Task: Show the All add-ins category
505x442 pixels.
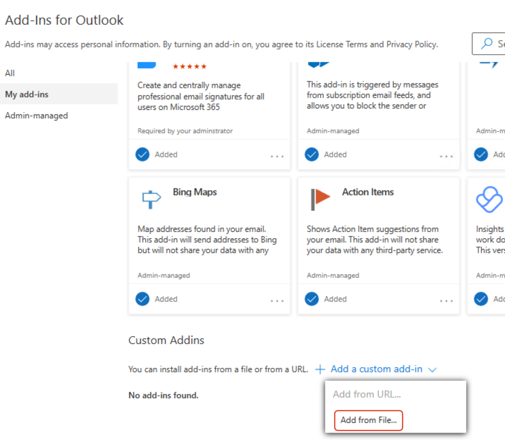Action: coord(10,73)
